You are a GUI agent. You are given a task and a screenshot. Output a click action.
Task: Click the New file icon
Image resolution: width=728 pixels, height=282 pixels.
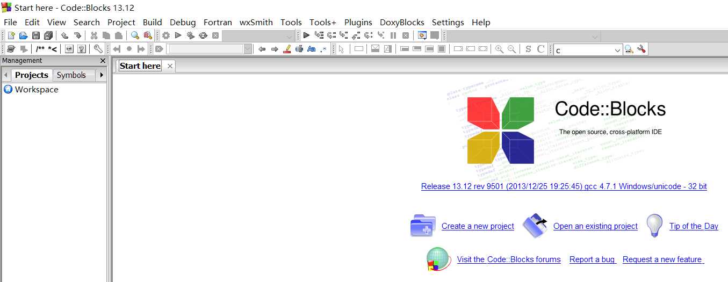pyautogui.click(x=11, y=35)
